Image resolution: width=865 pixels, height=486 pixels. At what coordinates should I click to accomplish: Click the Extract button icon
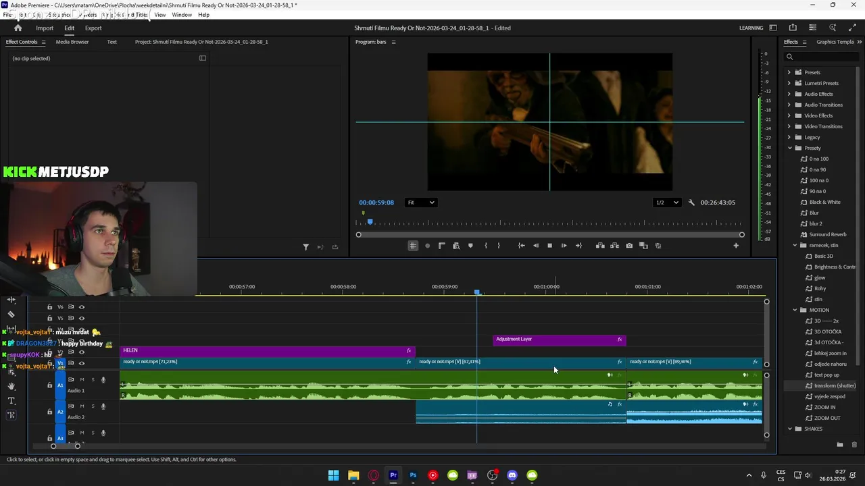click(x=614, y=246)
